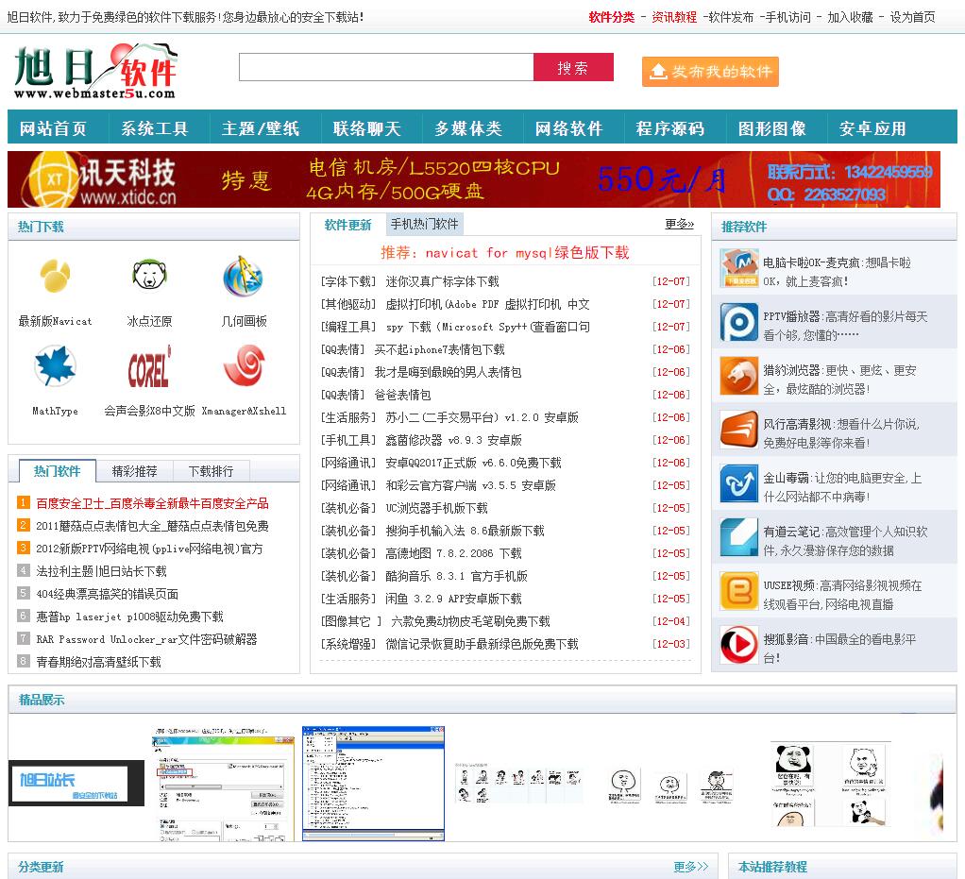Click the panda meme stickers thumbnail
Viewport: 965px width, 879px height.
pos(831,785)
